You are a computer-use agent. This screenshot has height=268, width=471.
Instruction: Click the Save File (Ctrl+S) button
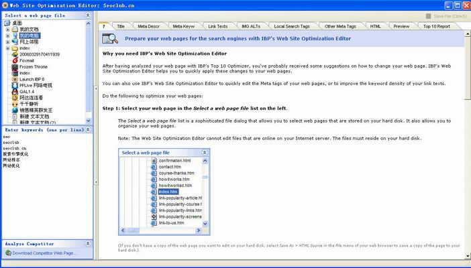[x=446, y=16]
